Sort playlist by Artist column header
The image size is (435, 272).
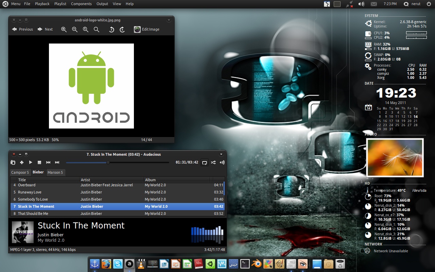(111, 180)
